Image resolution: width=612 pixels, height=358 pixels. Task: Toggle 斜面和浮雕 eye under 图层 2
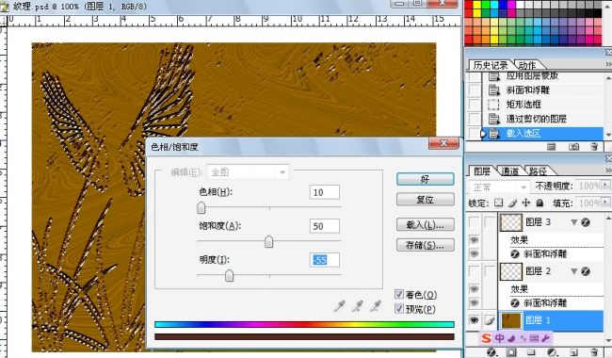[x=474, y=303]
